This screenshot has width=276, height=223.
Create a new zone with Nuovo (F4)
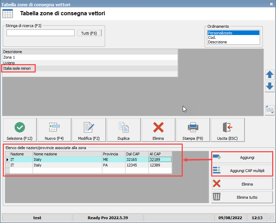pyautogui.click(x=54, y=130)
